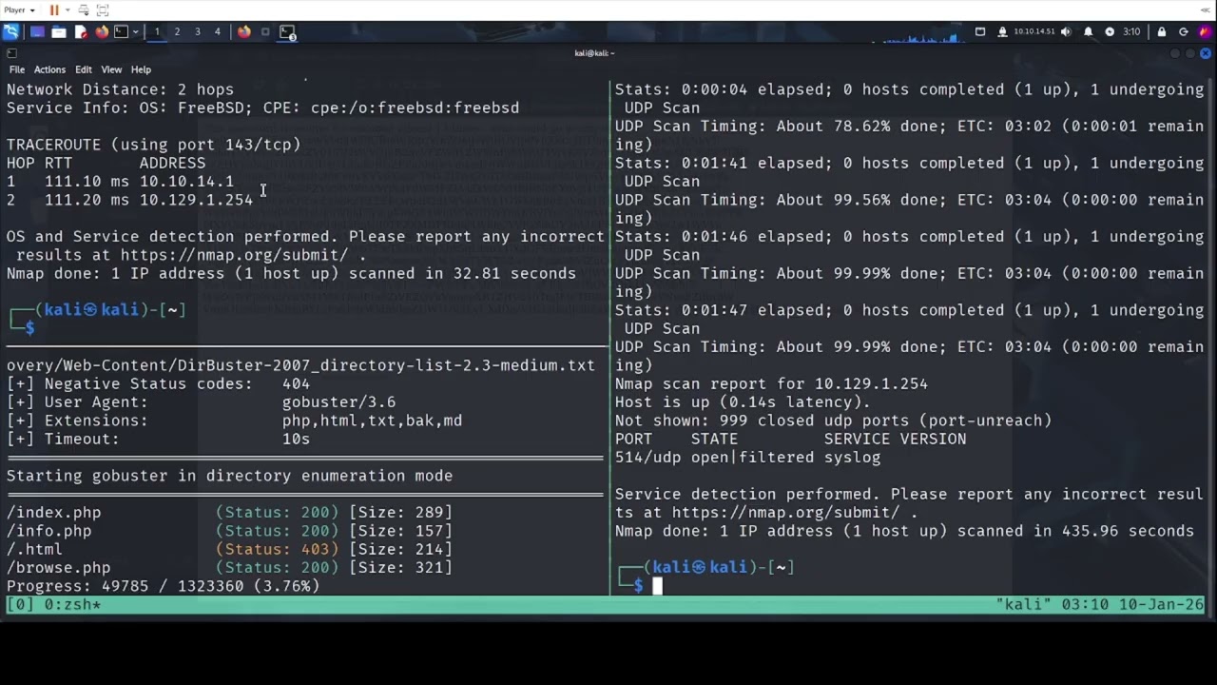Switch to workspace 2
1217x685 pixels.
[x=177, y=31]
